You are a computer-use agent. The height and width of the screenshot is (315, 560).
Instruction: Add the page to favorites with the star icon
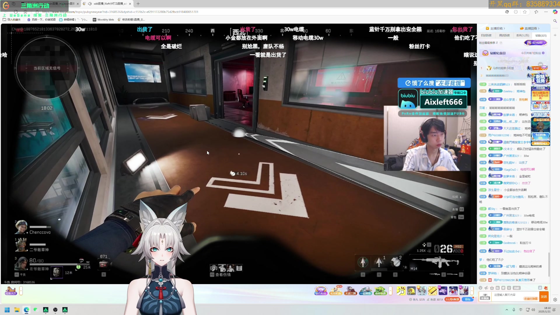pyautogui.click(x=525, y=12)
